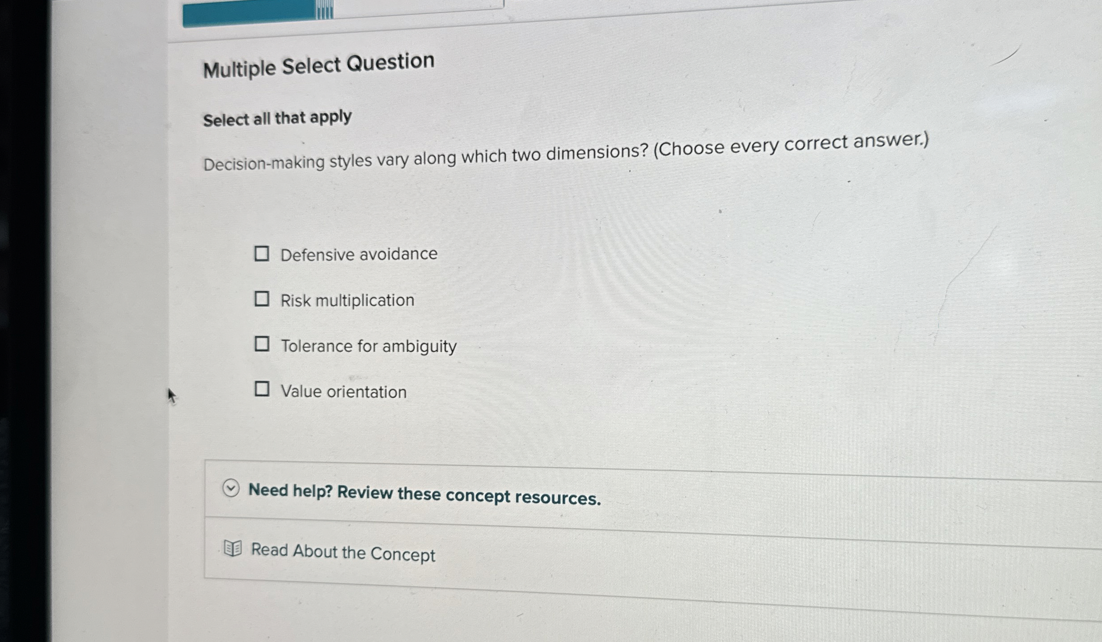Click the Tolerance for ambiguity answer text
The image size is (1102, 642).
coord(369,345)
